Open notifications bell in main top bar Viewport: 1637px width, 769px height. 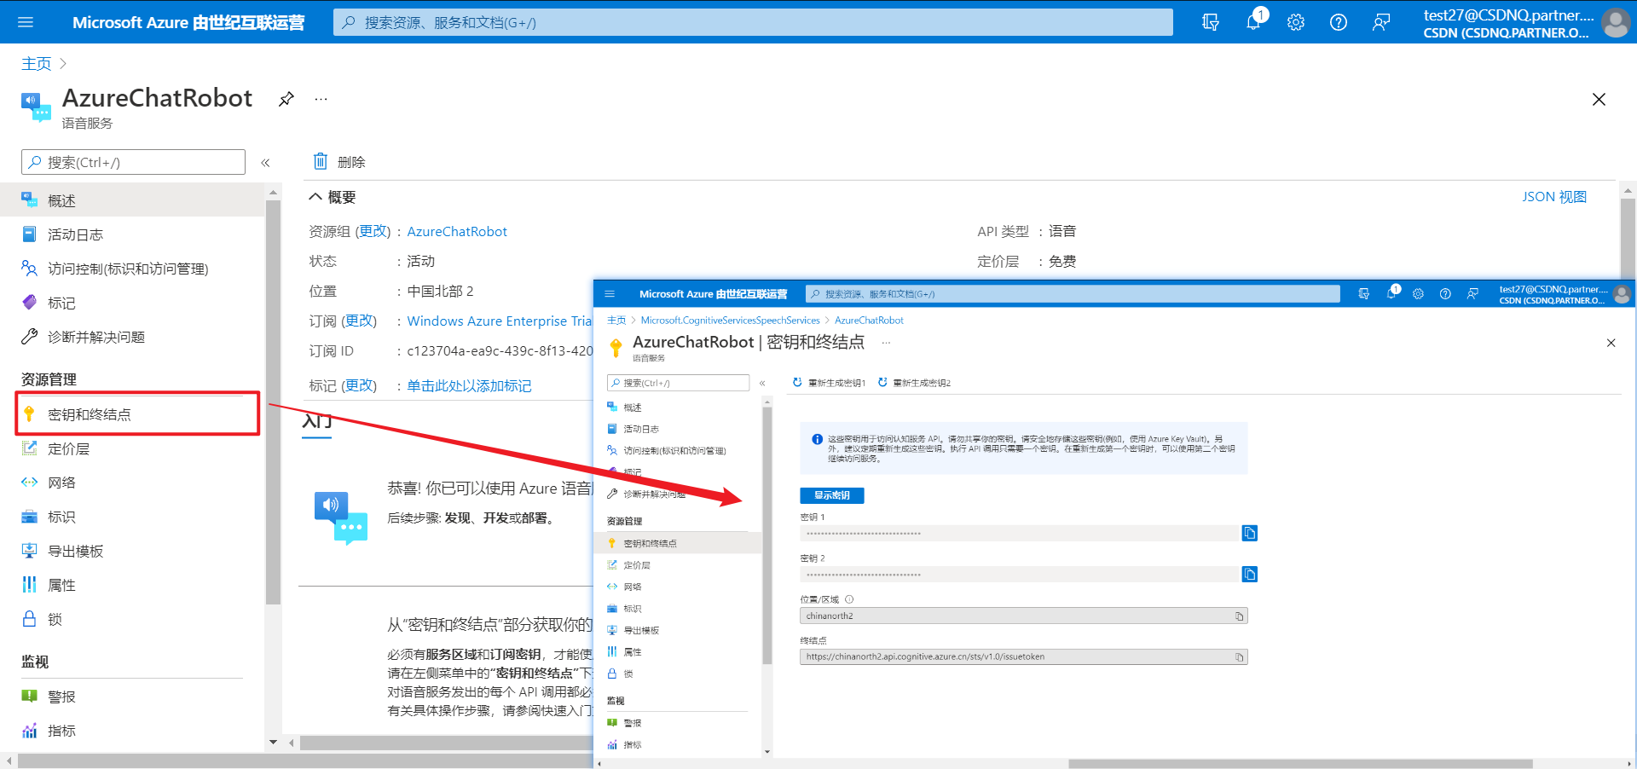1253,22
